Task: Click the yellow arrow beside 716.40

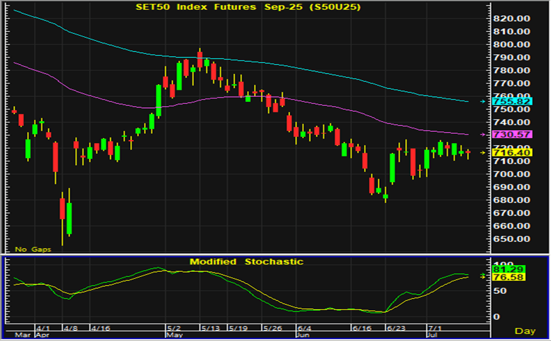Action: pyautogui.click(x=483, y=153)
